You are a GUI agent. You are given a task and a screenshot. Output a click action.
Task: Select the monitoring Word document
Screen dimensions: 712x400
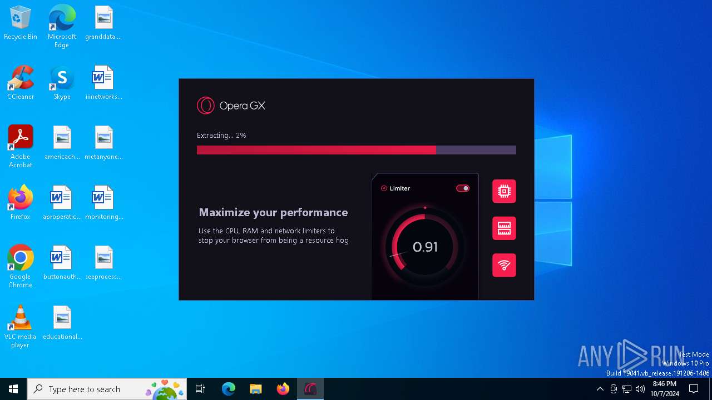pos(103,203)
